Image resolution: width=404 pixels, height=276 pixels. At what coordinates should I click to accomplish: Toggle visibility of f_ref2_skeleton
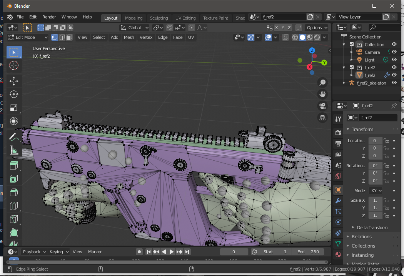pyautogui.click(x=394, y=83)
